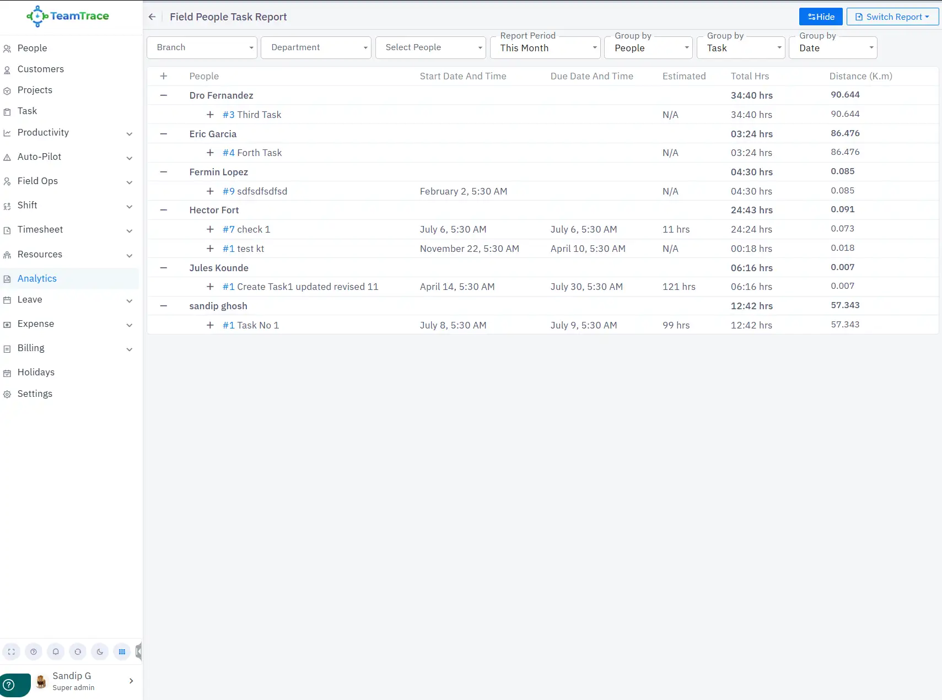The height and width of the screenshot is (700, 942).
Task: Open Analytics in the sidebar
Action: pos(37,278)
